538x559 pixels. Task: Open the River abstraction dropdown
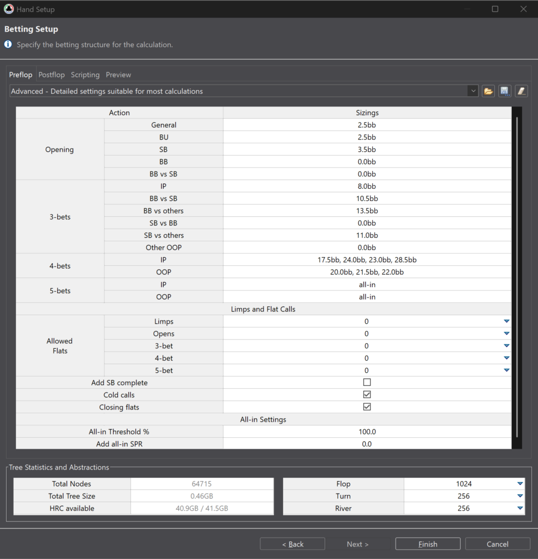(520, 508)
